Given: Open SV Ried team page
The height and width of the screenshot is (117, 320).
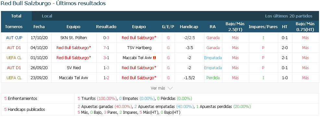Looking at the screenshot, I should [x=74, y=68].
